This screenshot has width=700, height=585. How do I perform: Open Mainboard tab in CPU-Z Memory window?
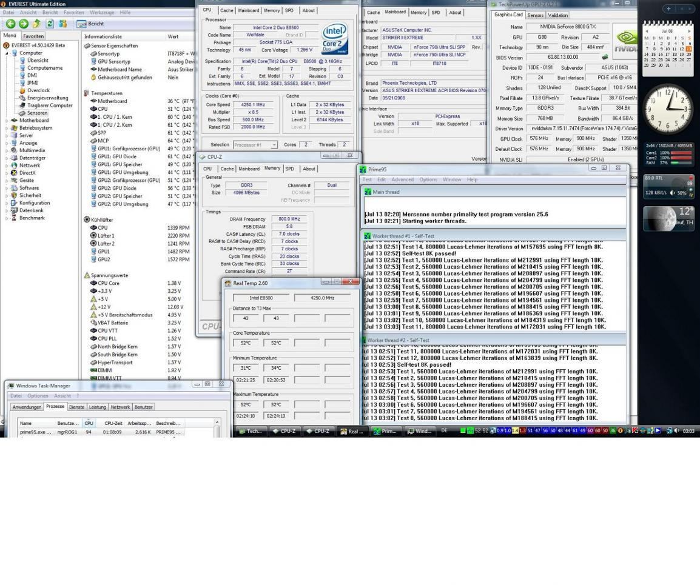point(249,169)
